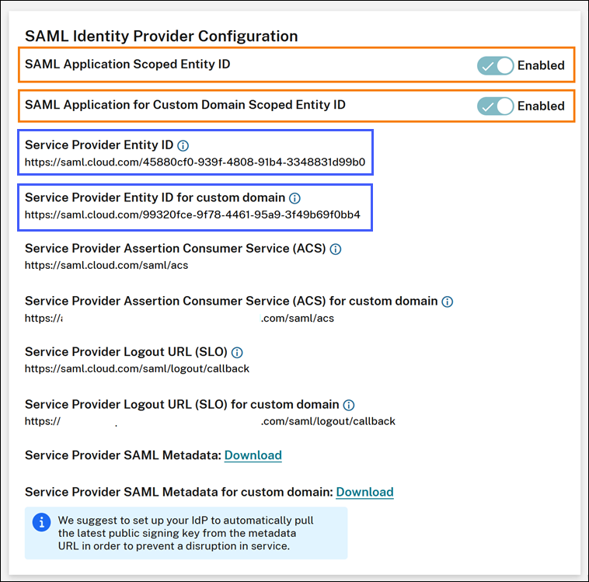Click info icon for Entity ID for custom domain
This screenshot has height=582, width=589.
(294, 198)
